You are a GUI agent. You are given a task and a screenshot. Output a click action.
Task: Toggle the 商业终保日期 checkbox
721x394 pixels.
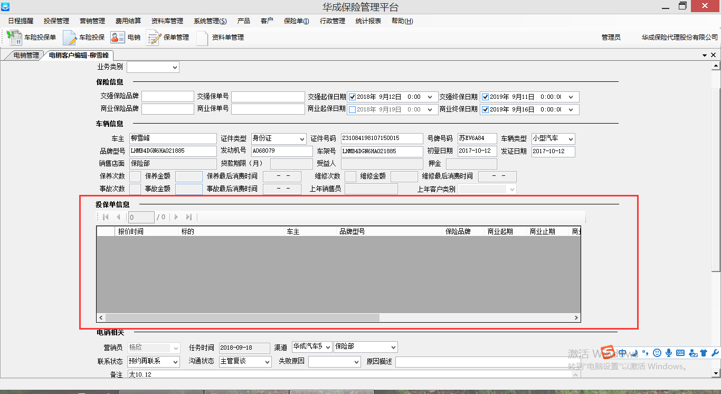[485, 110]
